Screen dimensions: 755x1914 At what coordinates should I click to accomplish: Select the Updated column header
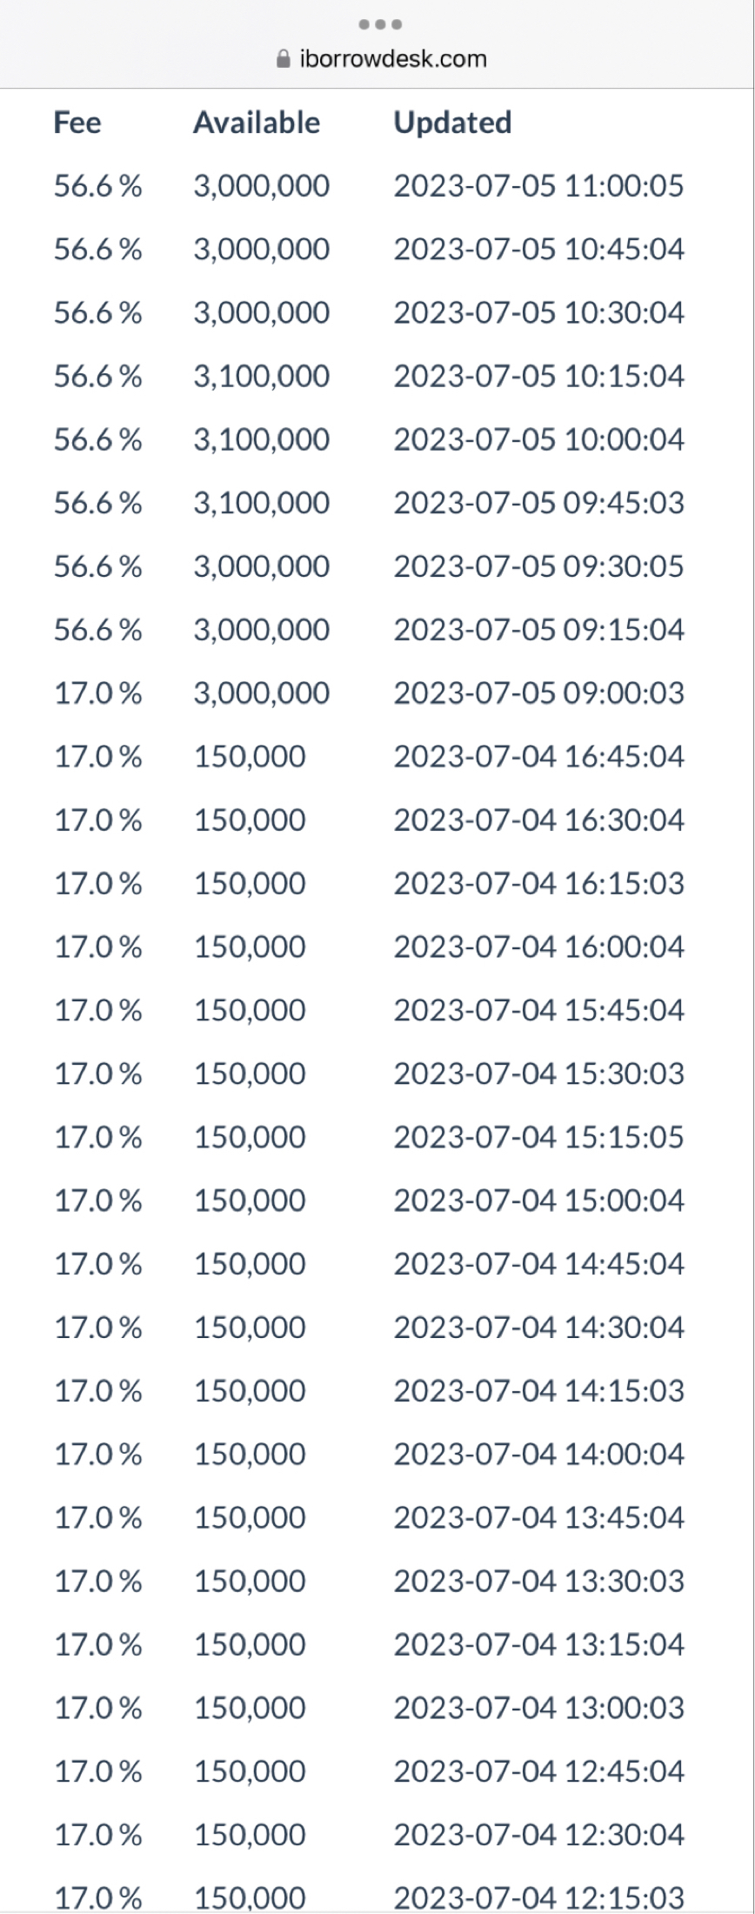tap(452, 123)
